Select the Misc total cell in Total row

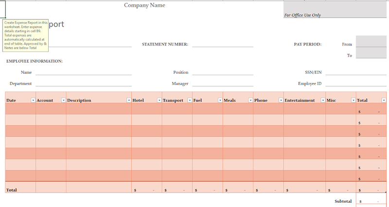pos(341,187)
